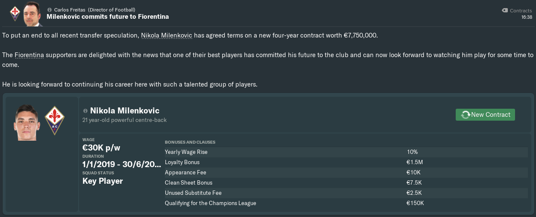Image resolution: width=536 pixels, height=217 pixels.
Task: Click the refresh icon on New Contract
Action: click(465, 115)
